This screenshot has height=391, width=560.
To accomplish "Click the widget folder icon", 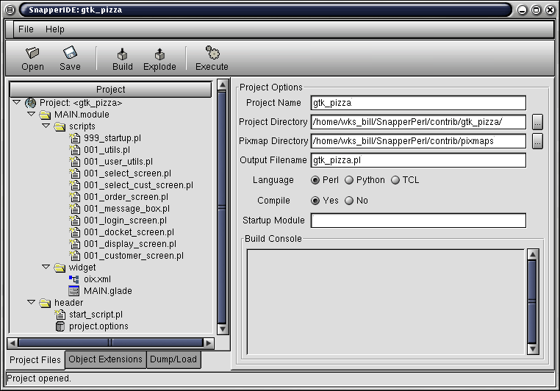I will pos(60,268).
